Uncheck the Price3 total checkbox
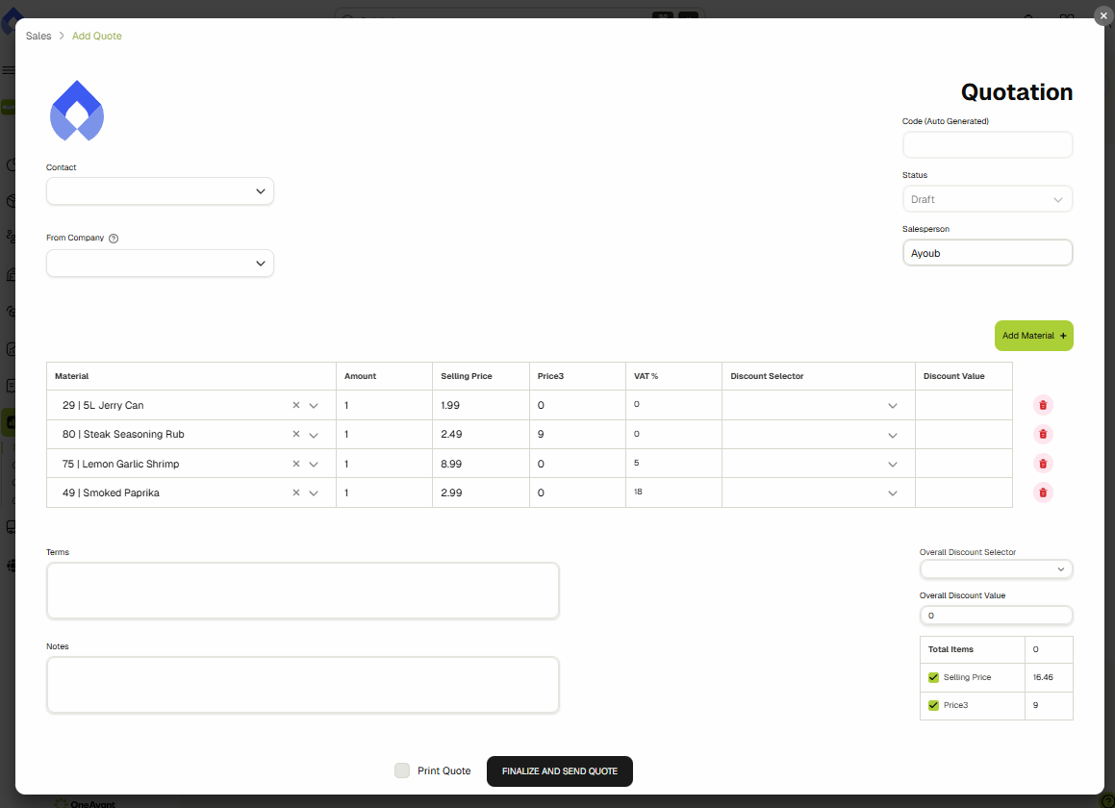1115x808 pixels. tap(933, 705)
